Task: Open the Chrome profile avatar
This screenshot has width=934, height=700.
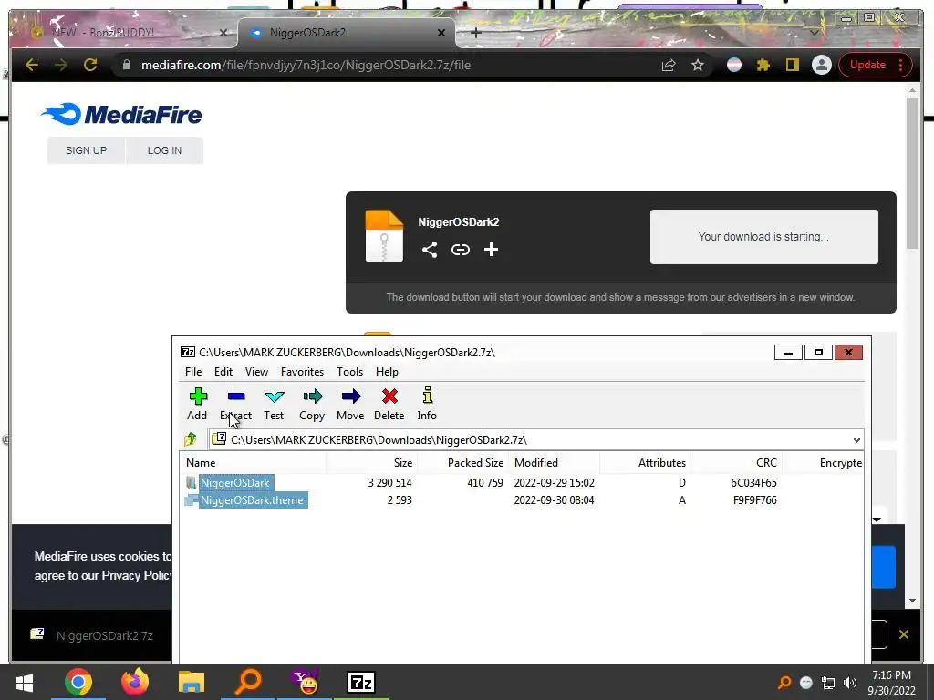Action: coord(822,65)
